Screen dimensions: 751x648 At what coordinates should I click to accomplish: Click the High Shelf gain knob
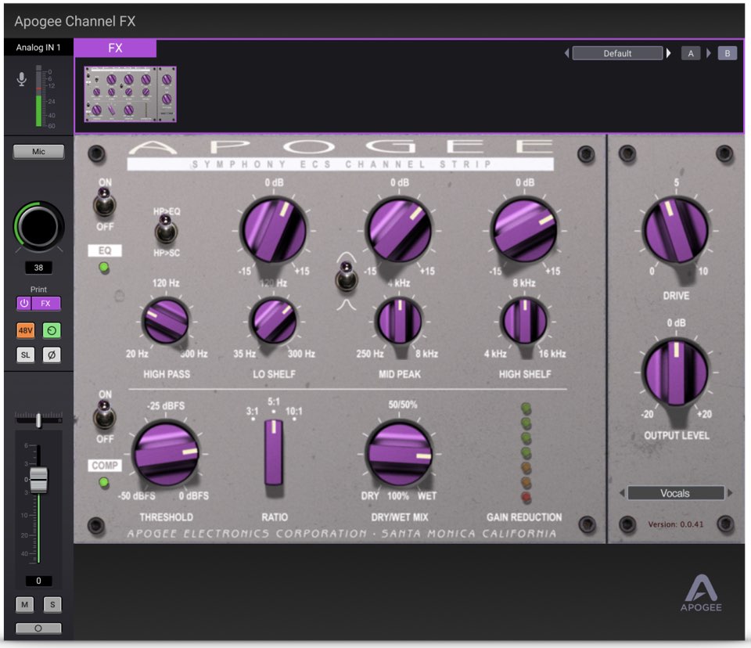click(x=525, y=229)
